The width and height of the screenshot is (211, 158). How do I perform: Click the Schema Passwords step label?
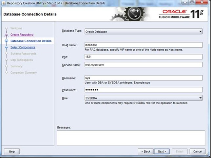click(x=23, y=54)
